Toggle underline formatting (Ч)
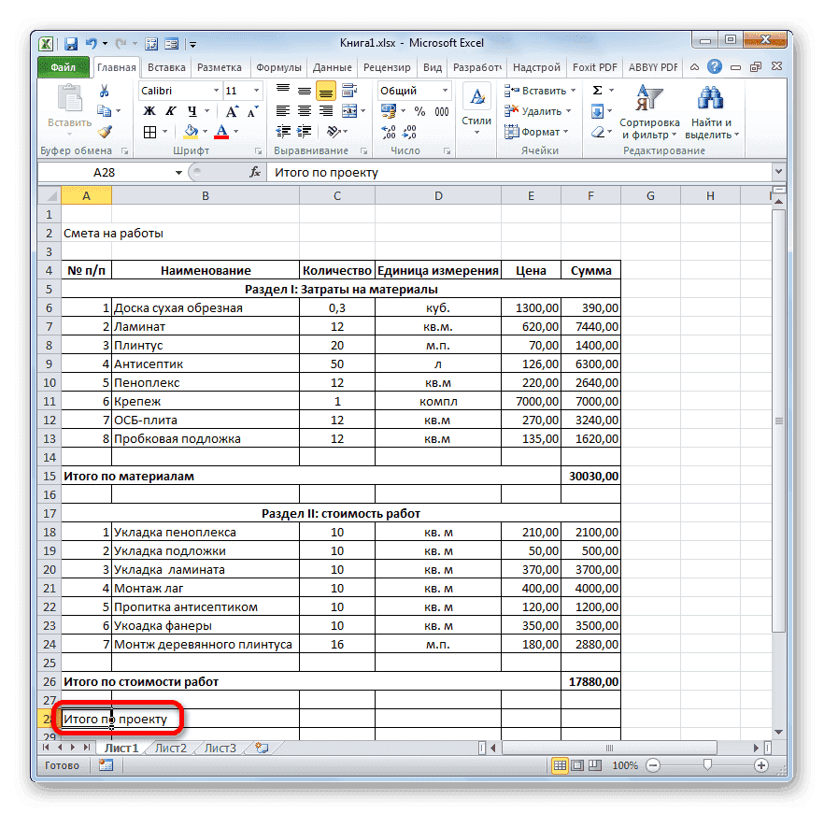This screenshot has height=813, width=824. [x=192, y=110]
